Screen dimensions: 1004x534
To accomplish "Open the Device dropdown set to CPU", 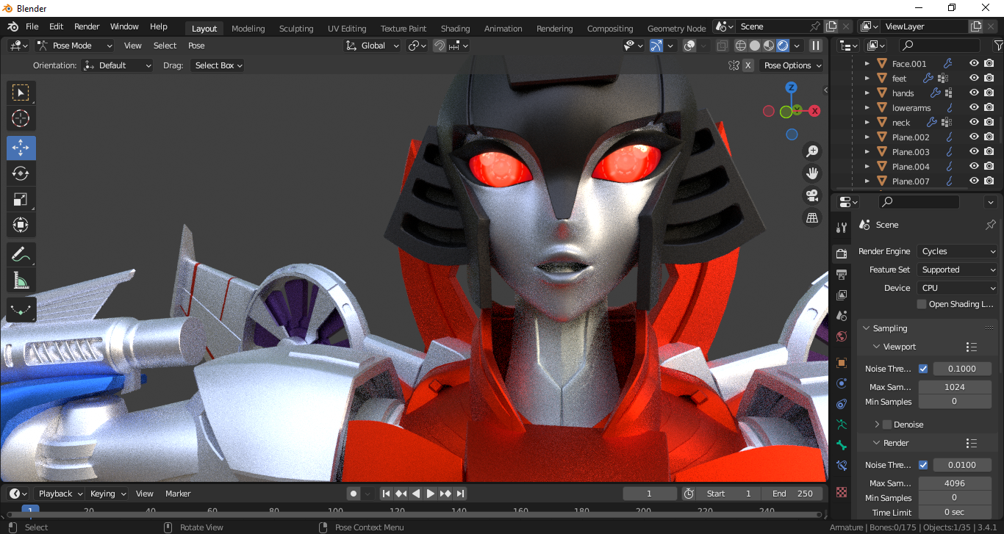I will click(x=957, y=288).
